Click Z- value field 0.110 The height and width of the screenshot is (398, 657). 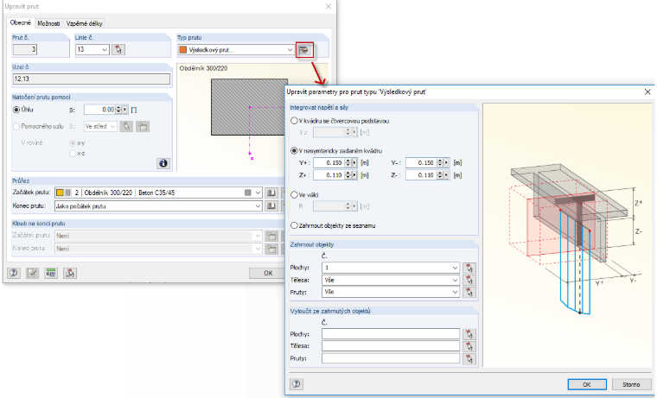coord(421,175)
